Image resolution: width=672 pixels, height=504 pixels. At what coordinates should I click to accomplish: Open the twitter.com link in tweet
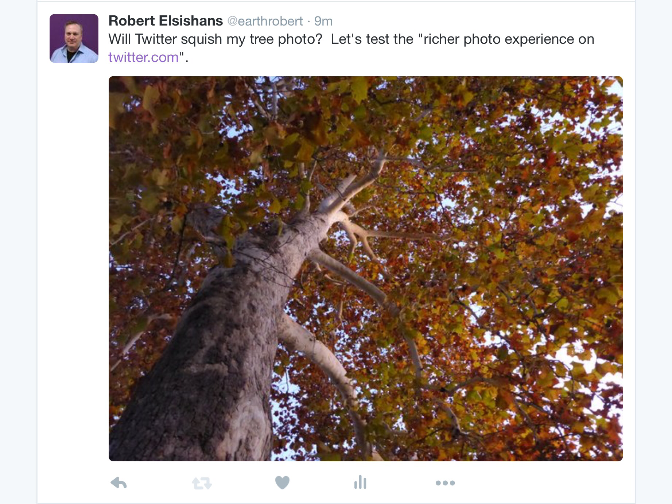point(143,57)
